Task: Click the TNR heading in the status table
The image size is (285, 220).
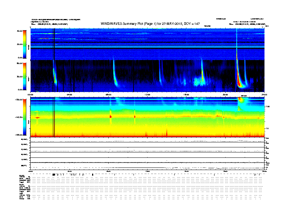Action: tap(21, 193)
